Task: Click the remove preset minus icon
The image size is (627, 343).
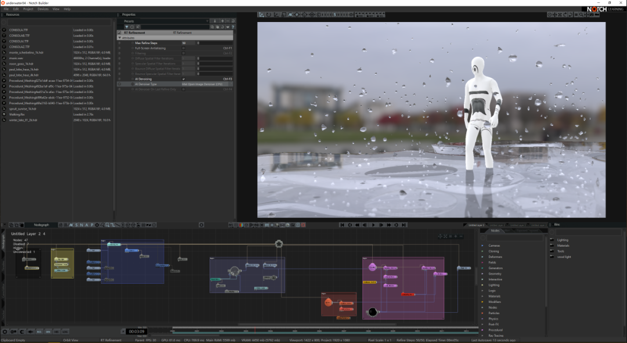Action: (x=228, y=21)
